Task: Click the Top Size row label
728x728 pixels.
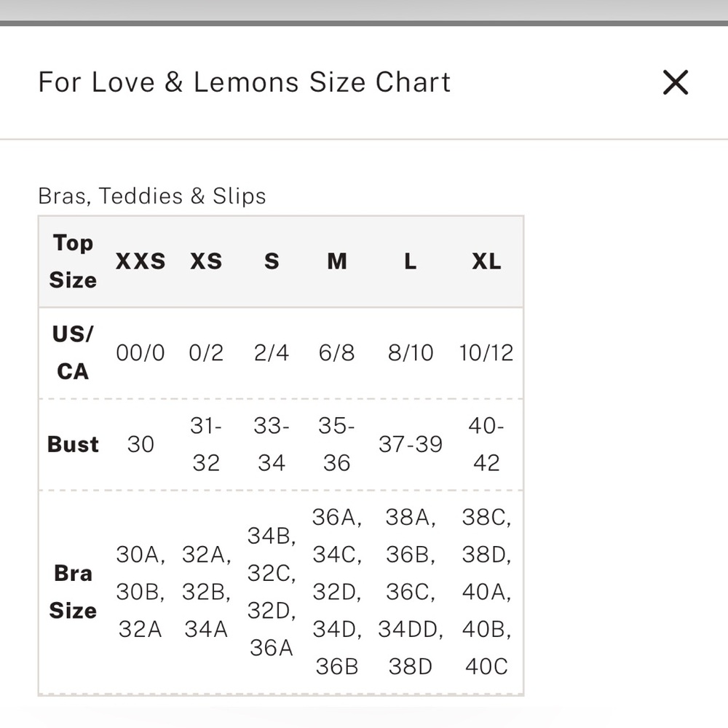Action: 73,261
